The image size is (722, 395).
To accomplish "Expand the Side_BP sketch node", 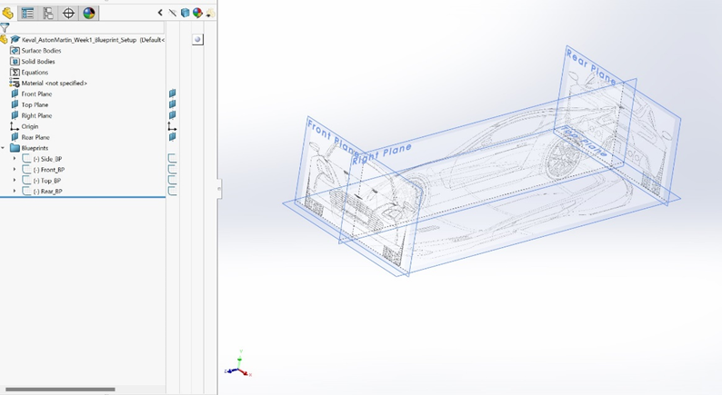I will [x=15, y=159].
